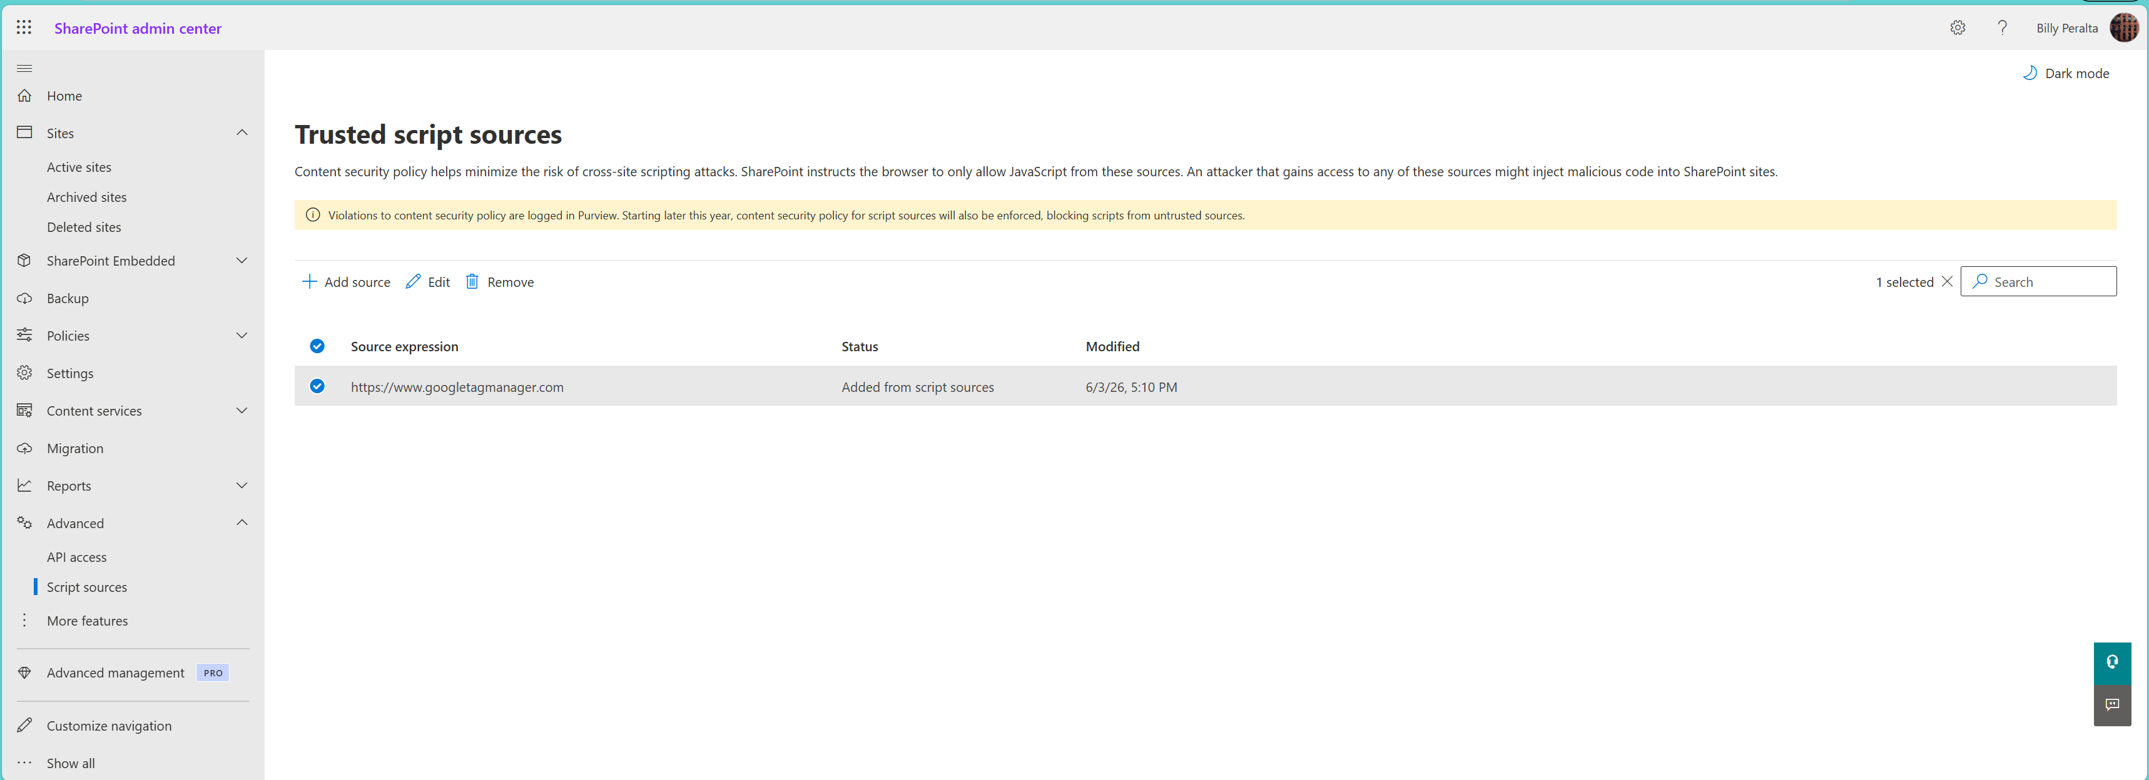This screenshot has width=2149, height=780.
Task: Expand the Reports chevron
Action: 242,485
